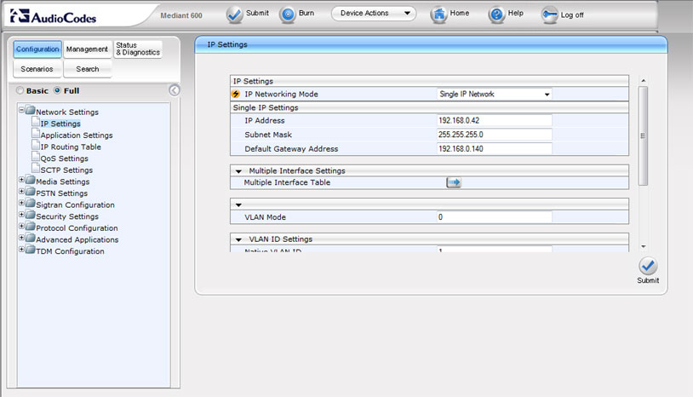Open the Scenarios tab
Image resolution: width=693 pixels, height=397 pixels.
[x=37, y=69]
